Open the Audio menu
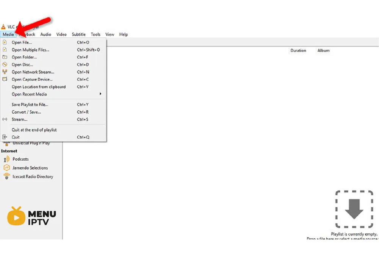This screenshot has width=379, height=253. pyautogui.click(x=46, y=34)
